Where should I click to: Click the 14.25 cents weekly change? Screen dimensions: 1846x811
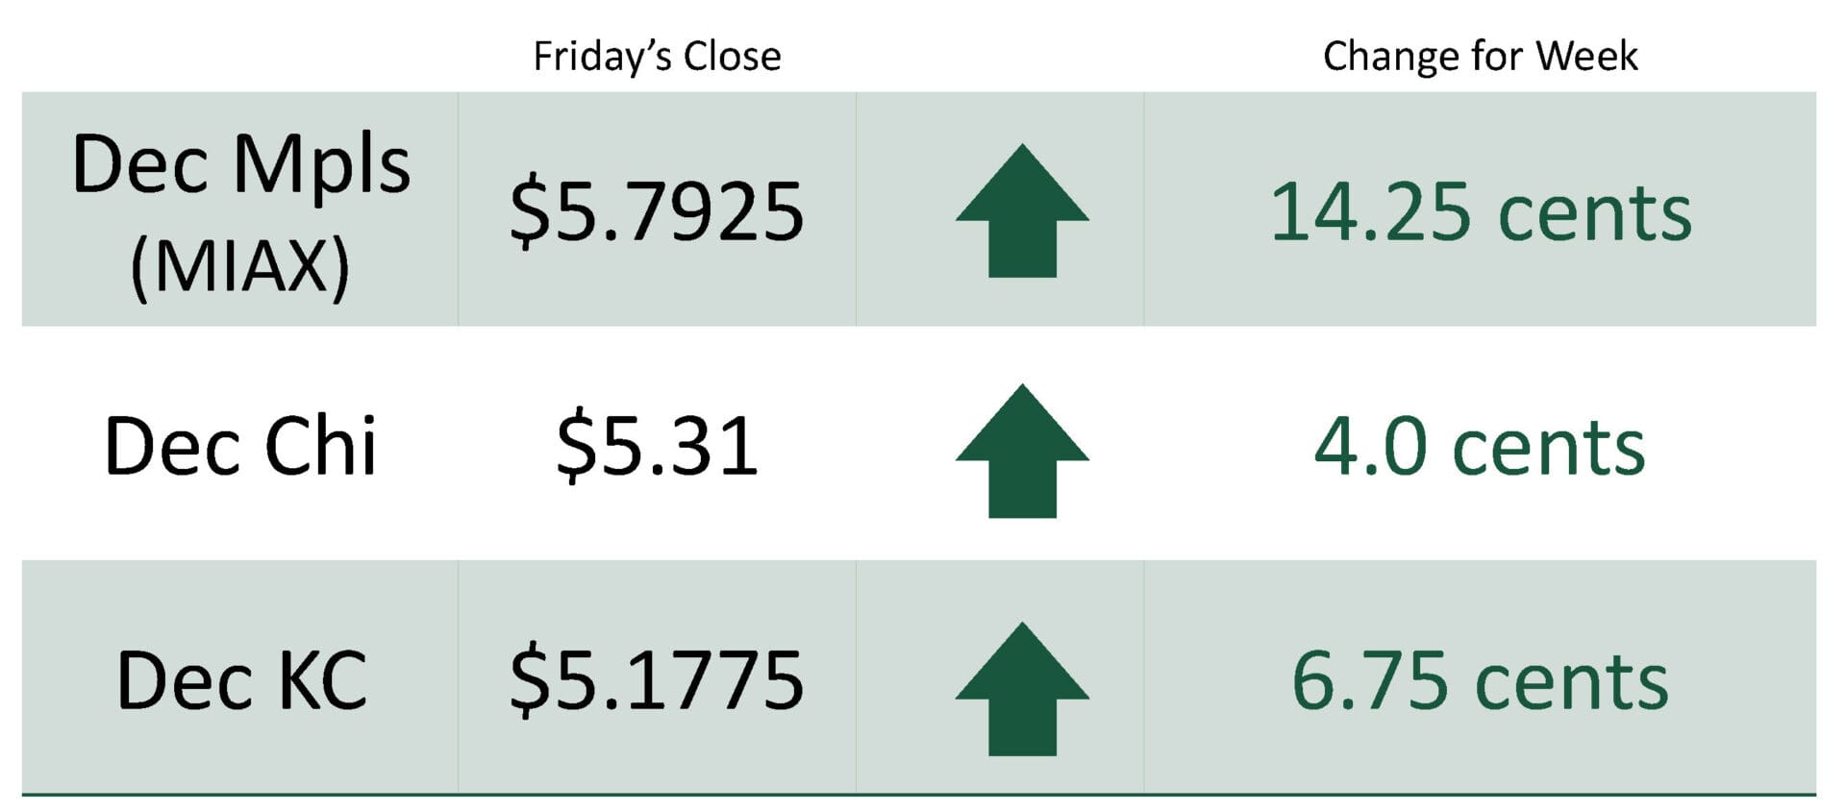pos(1480,212)
